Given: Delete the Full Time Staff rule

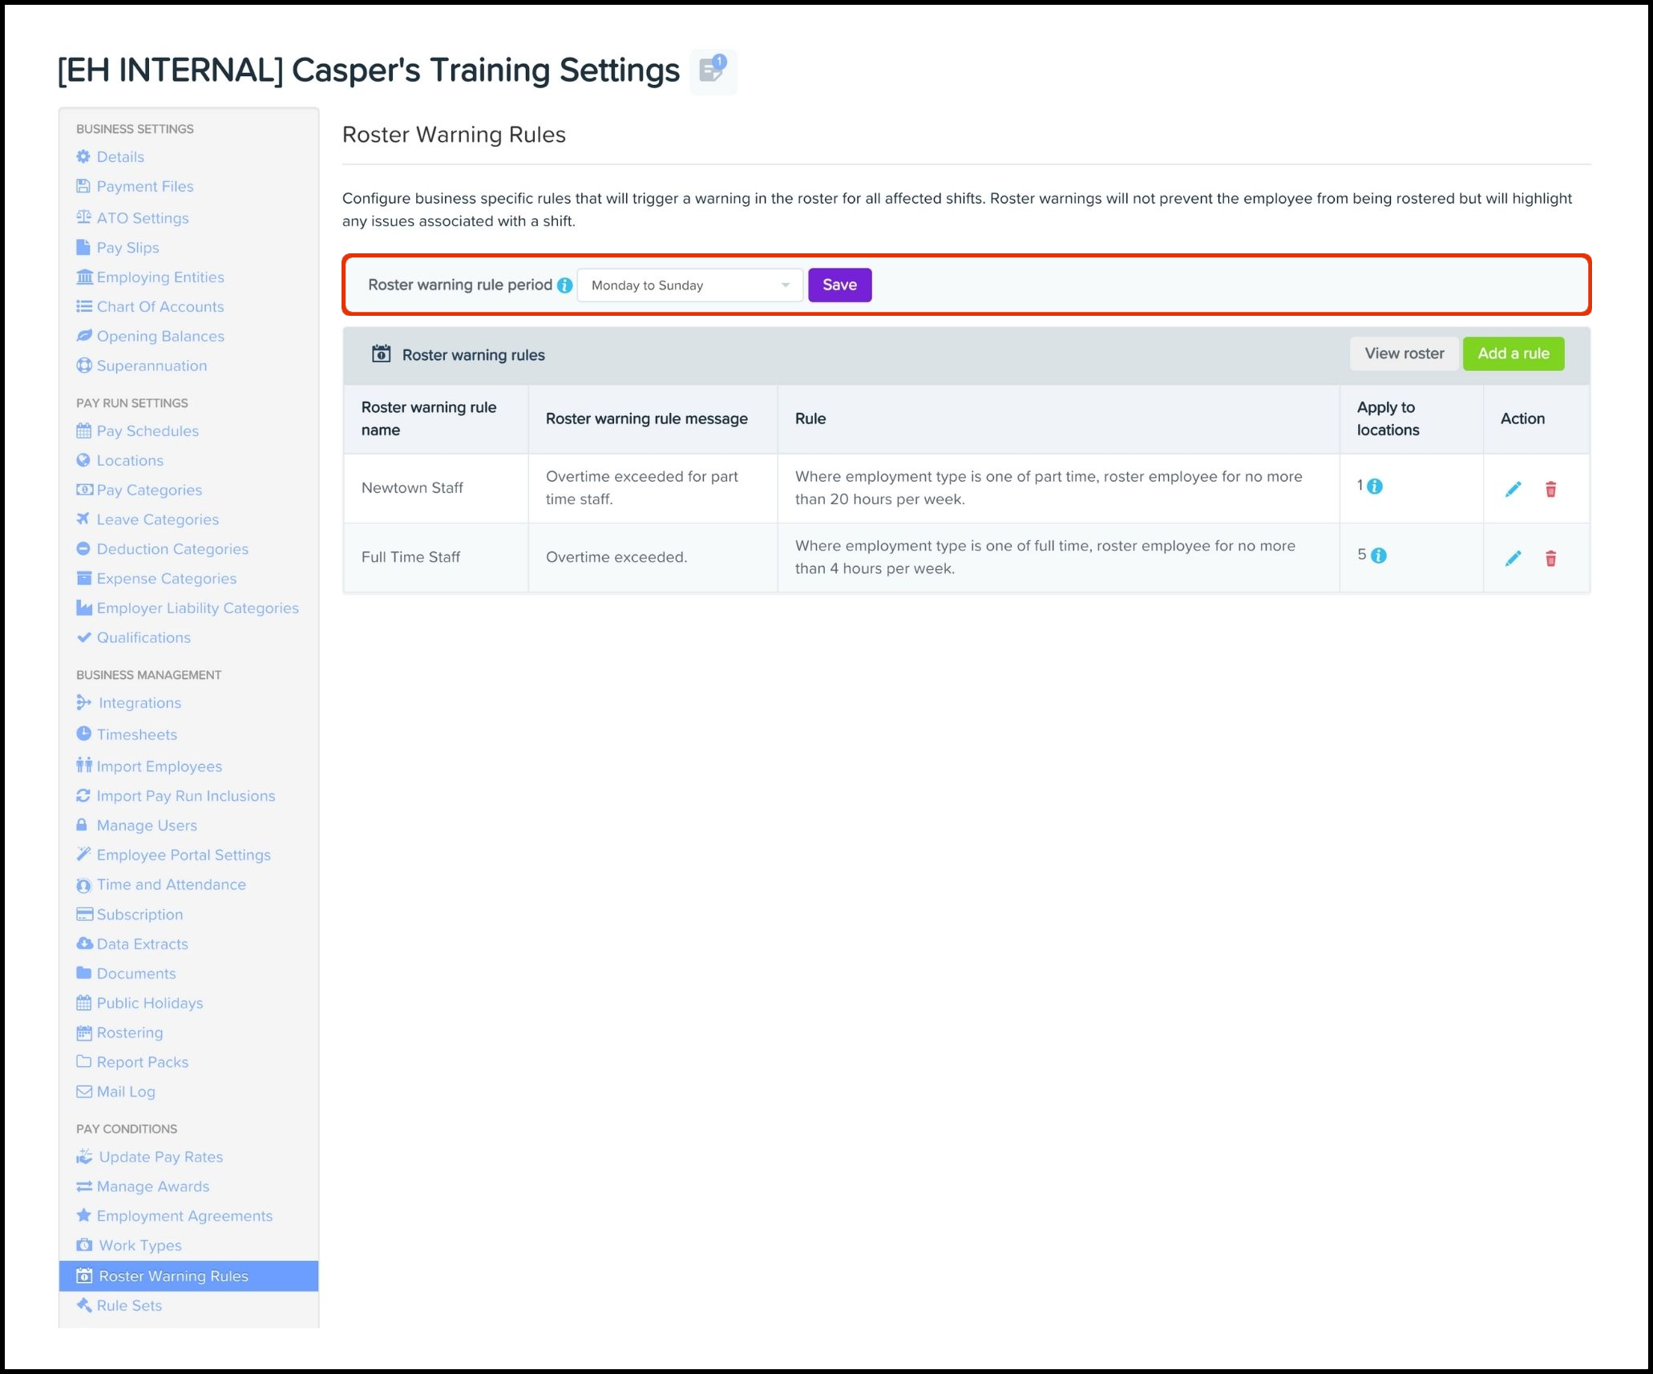Looking at the screenshot, I should pyautogui.click(x=1550, y=559).
